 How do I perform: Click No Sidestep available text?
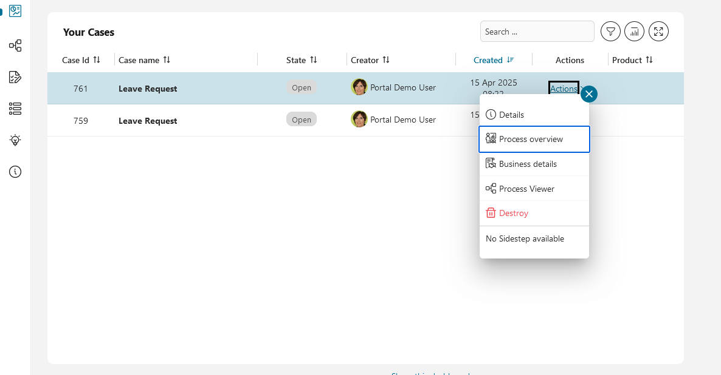coord(525,238)
